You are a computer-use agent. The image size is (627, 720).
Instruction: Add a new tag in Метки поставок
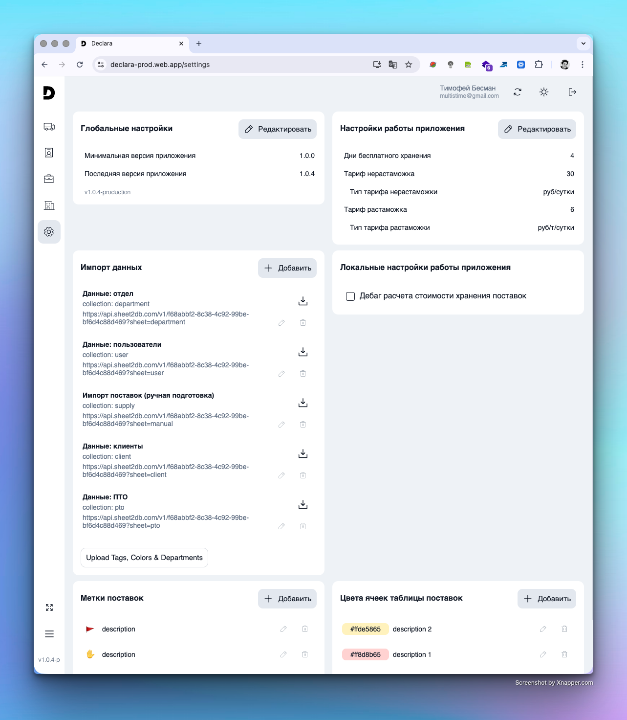(x=287, y=599)
